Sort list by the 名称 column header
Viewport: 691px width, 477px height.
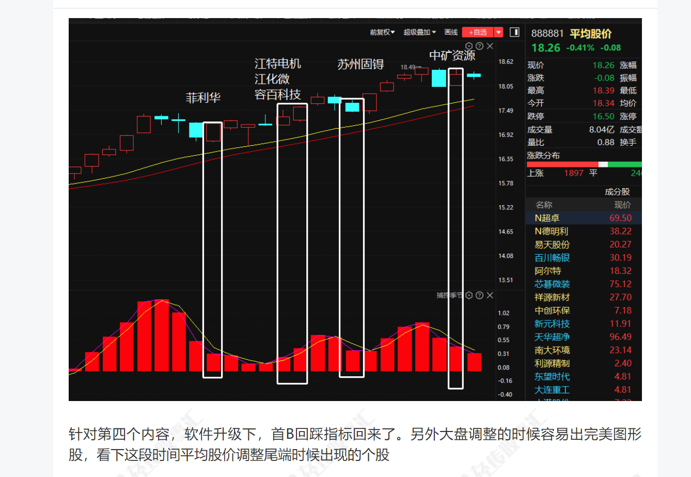point(544,205)
